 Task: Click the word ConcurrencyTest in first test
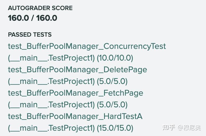pyautogui.click(x=135, y=46)
